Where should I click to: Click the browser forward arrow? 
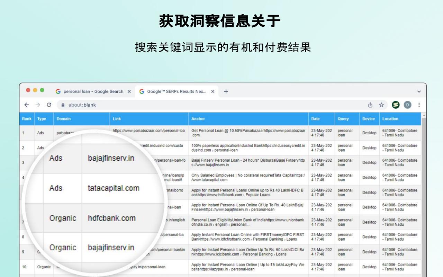tap(38, 105)
